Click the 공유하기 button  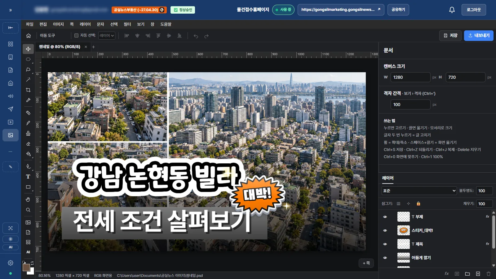pyautogui.click(x=398, y=10)
